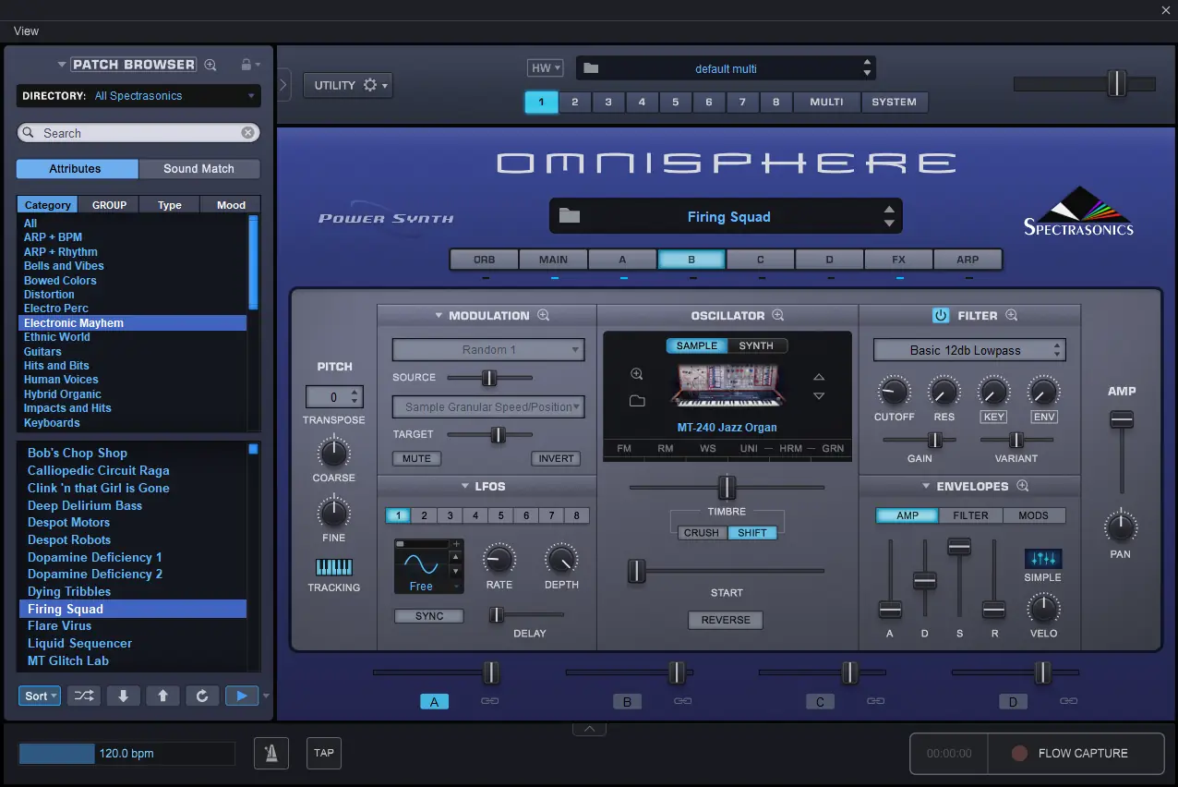The width and height of the screenshot is (1178, 787).
Task: Toggle the modulation MUTE button
Action: point(416,458)
